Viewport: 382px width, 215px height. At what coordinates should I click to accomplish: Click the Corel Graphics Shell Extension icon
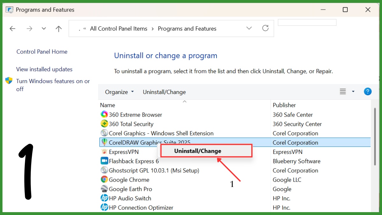coord(104,133)
